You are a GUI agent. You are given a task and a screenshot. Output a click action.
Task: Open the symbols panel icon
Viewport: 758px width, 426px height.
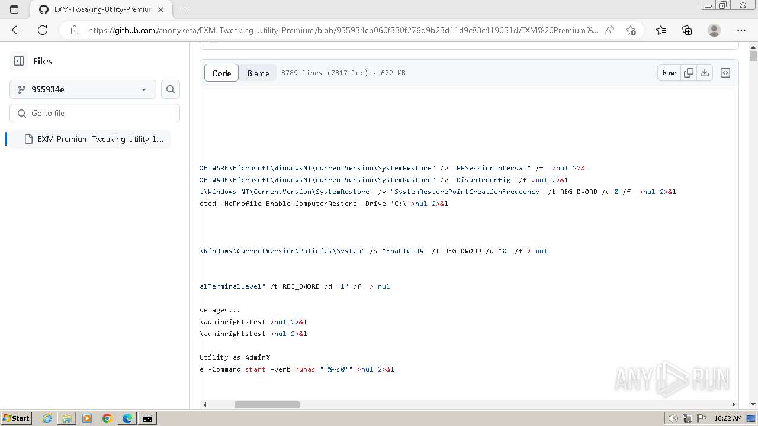[x=725, y=73]
